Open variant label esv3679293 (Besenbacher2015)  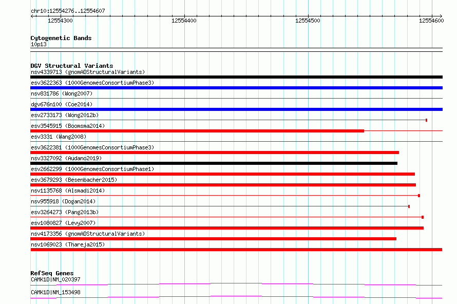(74, 180)
